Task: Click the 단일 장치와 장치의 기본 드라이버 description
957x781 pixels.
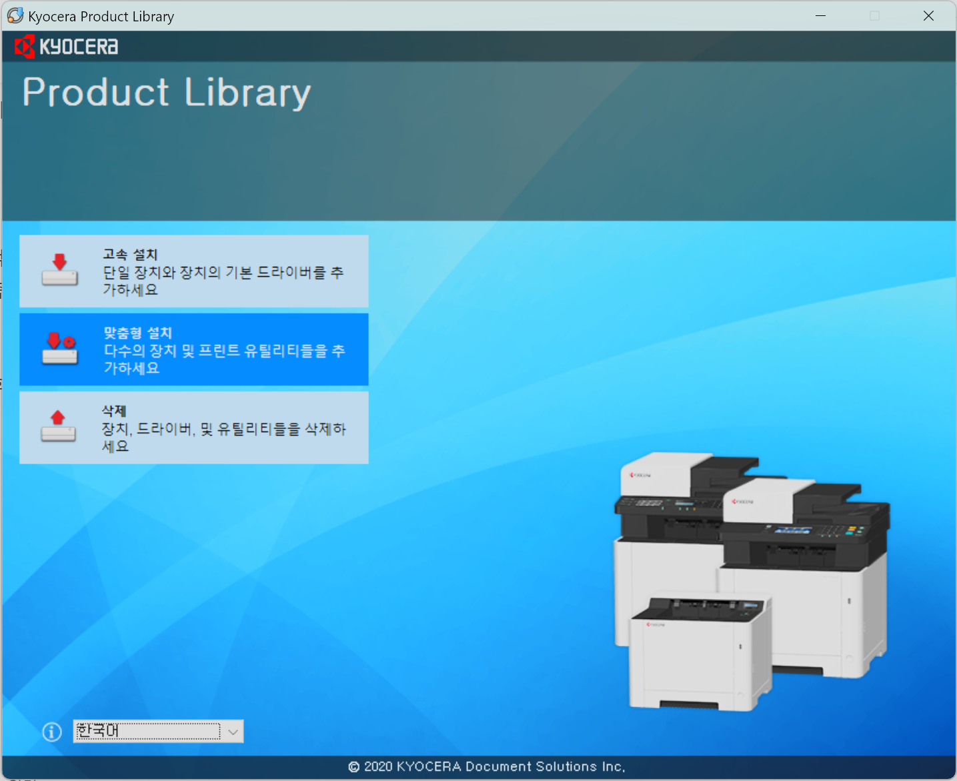Action: click(x=223, y=281)
